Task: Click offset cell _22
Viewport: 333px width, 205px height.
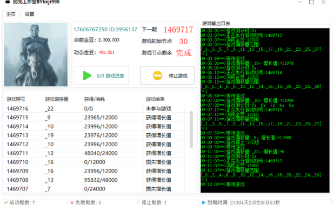Action: coord(49,108)
